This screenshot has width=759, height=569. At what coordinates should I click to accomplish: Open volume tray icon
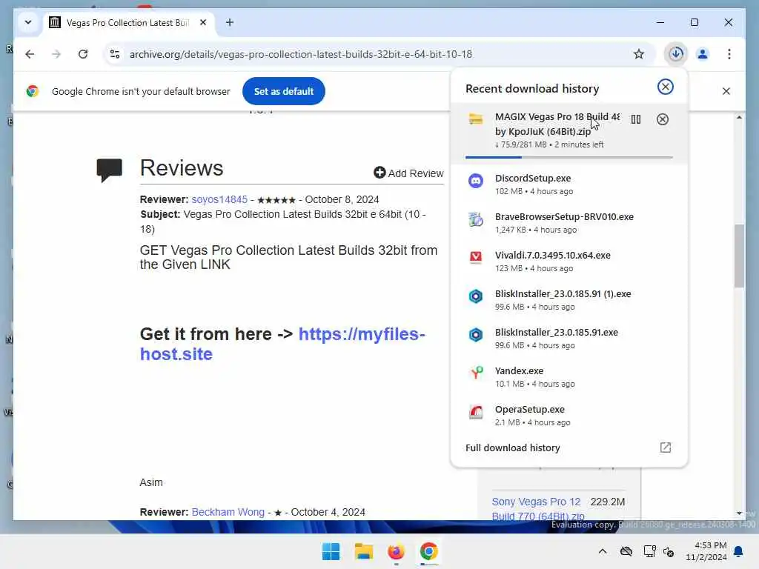(669, 551)
